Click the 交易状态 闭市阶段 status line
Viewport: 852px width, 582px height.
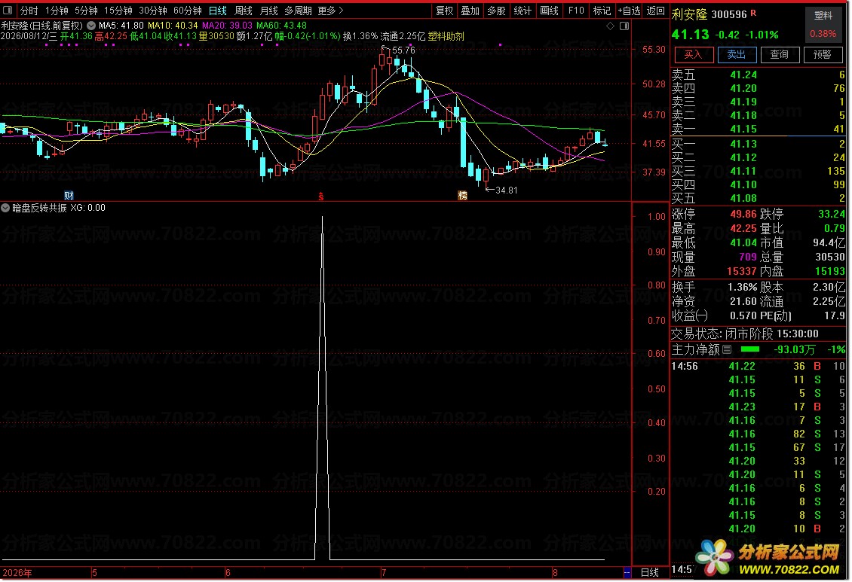(x=745, y=334)
